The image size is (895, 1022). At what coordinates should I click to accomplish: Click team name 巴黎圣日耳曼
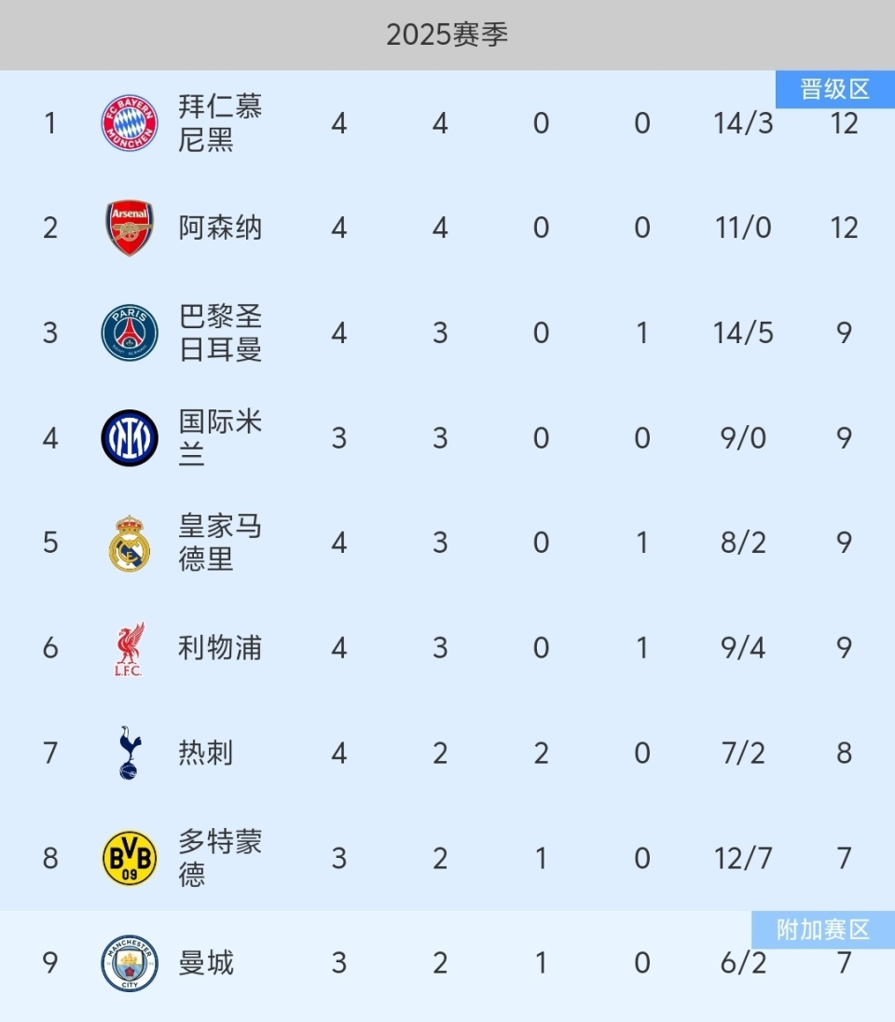220,333
